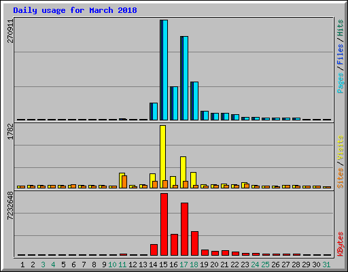
Task: Select the day 11 orange sites bar
Action: 124,182
